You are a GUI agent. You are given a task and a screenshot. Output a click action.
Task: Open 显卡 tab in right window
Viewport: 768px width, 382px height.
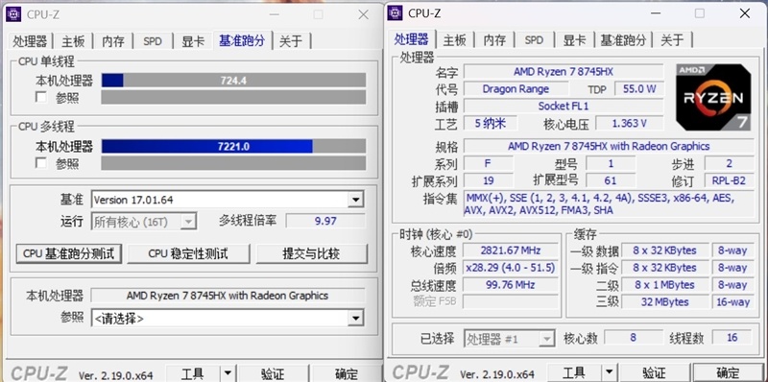(x=574, y=40)
